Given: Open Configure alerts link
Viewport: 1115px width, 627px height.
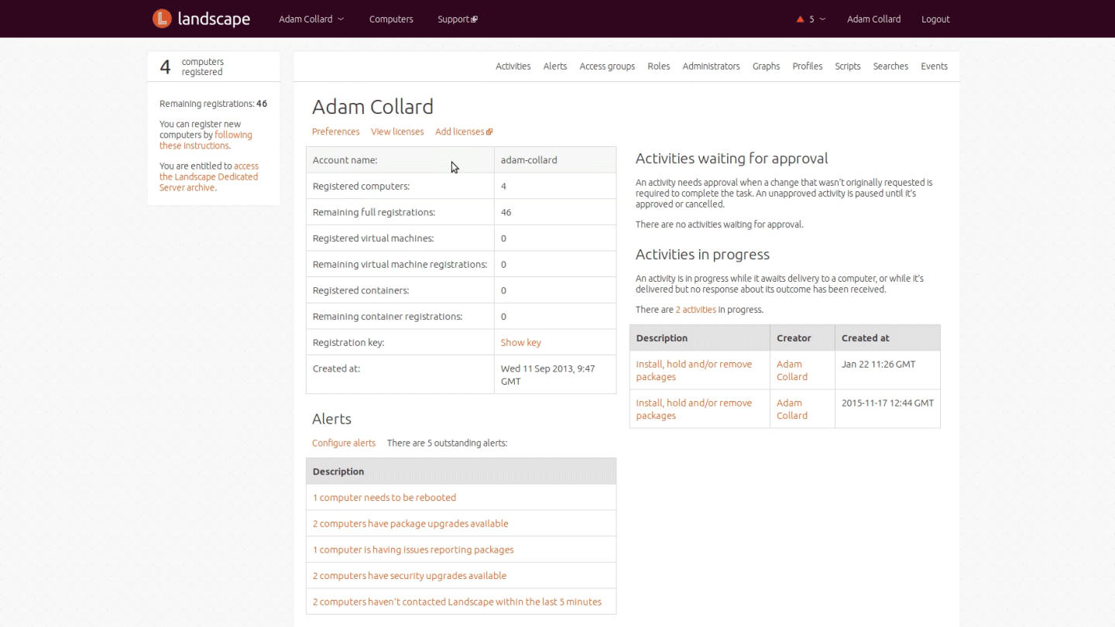Looking at the screenshot, I should click(344, 444).
